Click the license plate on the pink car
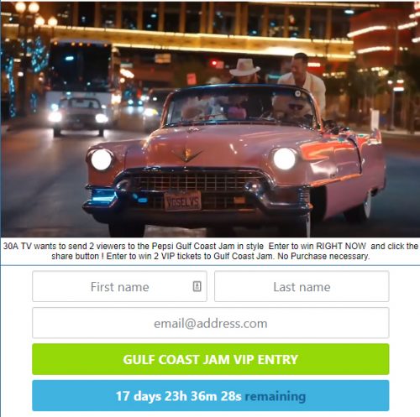 tap(183, 201)
